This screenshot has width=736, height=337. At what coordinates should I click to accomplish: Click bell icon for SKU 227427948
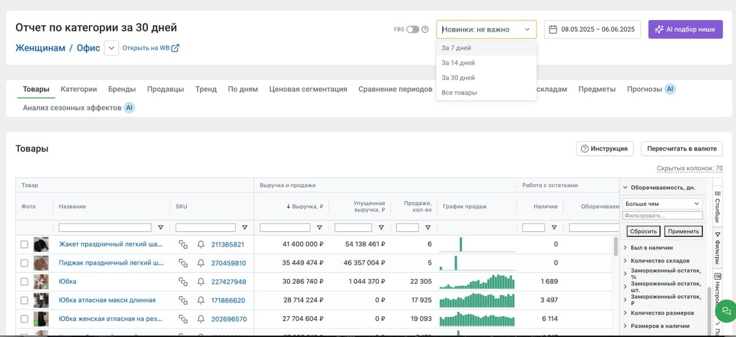201,282
